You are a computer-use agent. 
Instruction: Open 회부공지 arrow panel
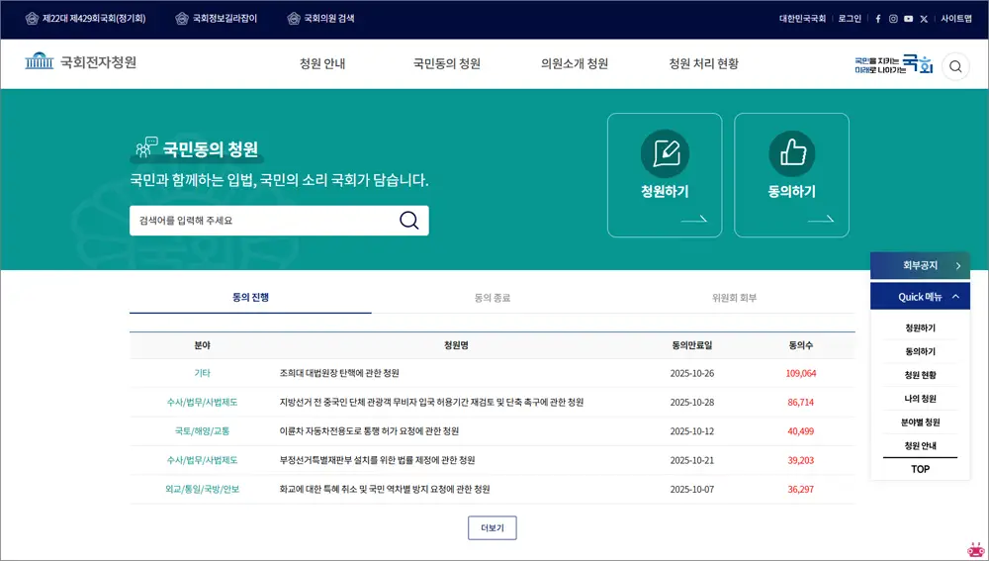(920, 266)
